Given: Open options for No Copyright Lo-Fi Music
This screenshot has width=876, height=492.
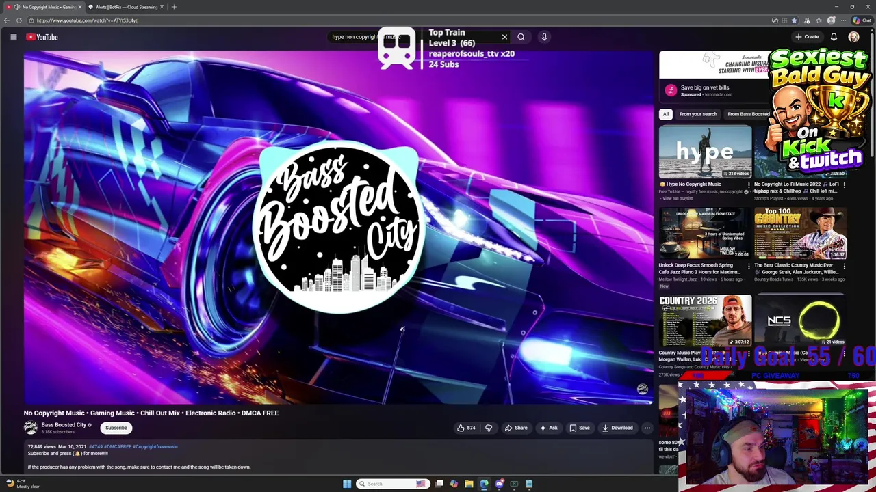Looking at the screenshot, I should pos(844,184).
